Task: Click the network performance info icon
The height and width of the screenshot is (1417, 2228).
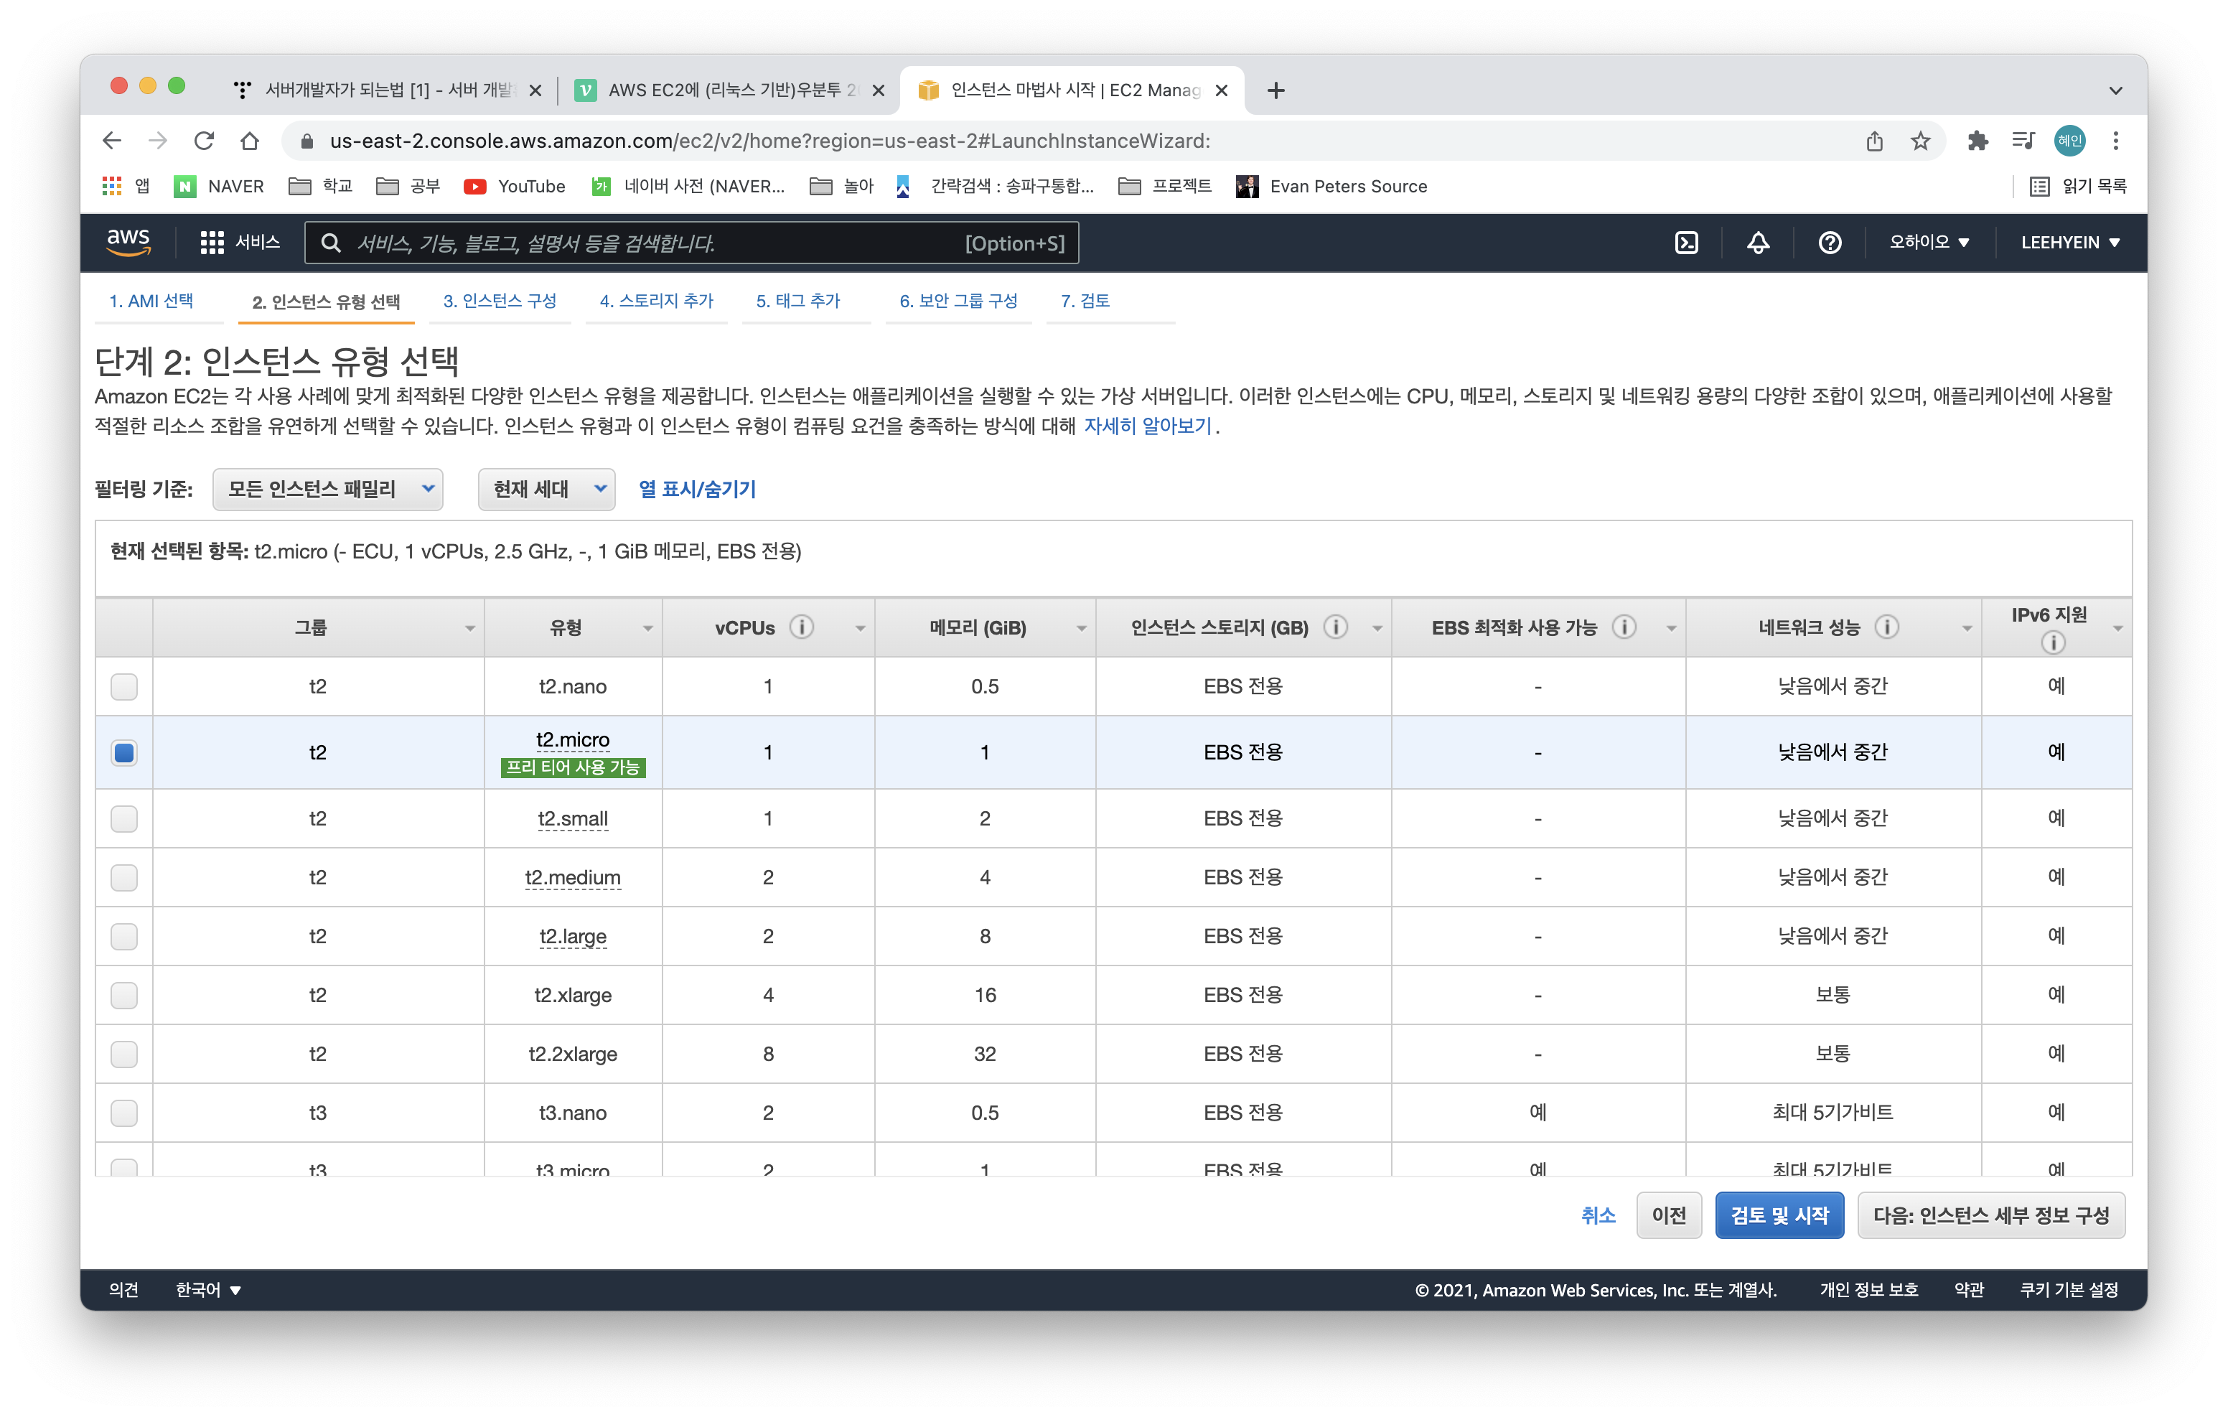Action: pos(1886,627)
